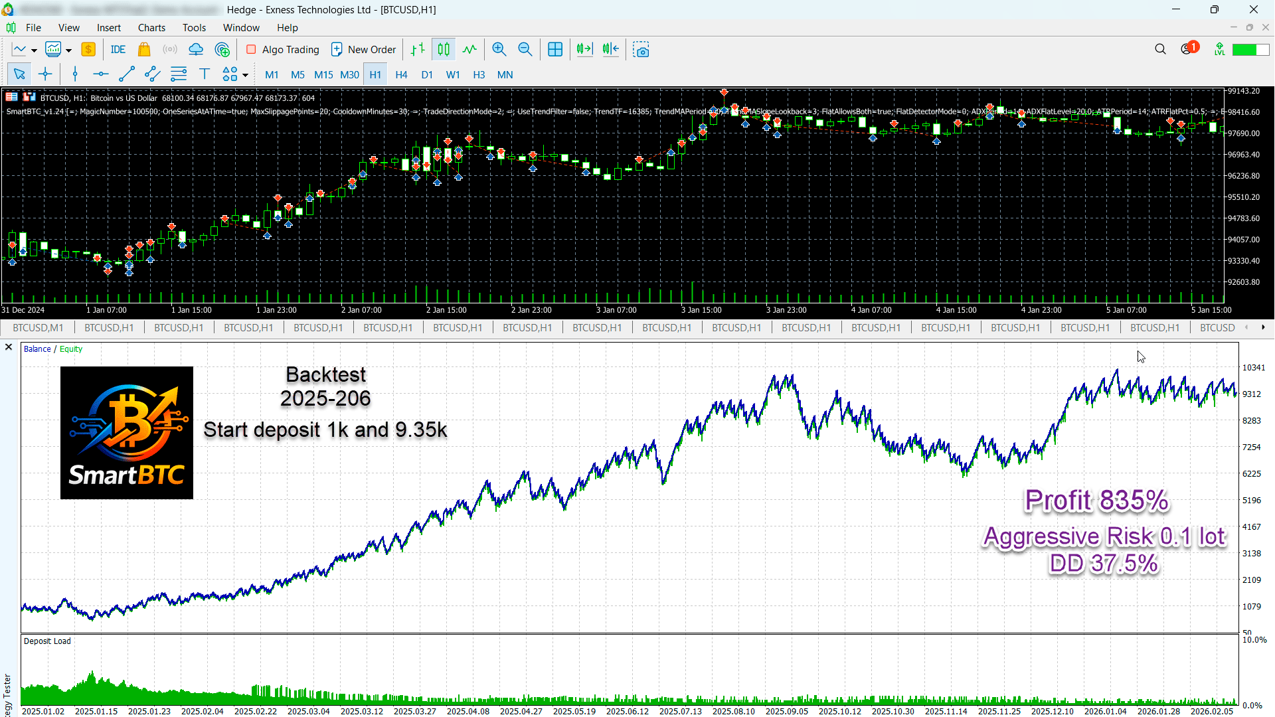Image resolution: width=1275 pixels, height=717 pixels.
Task: Switch chart to bar chart mode
Action: [418, 50]
